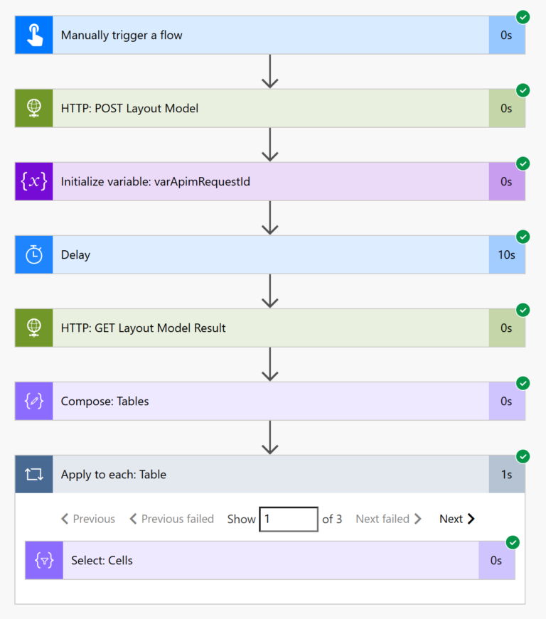This screenshot has height=619, width=546.
Task: Click the Show iteration number field
Action: point(288,519)
